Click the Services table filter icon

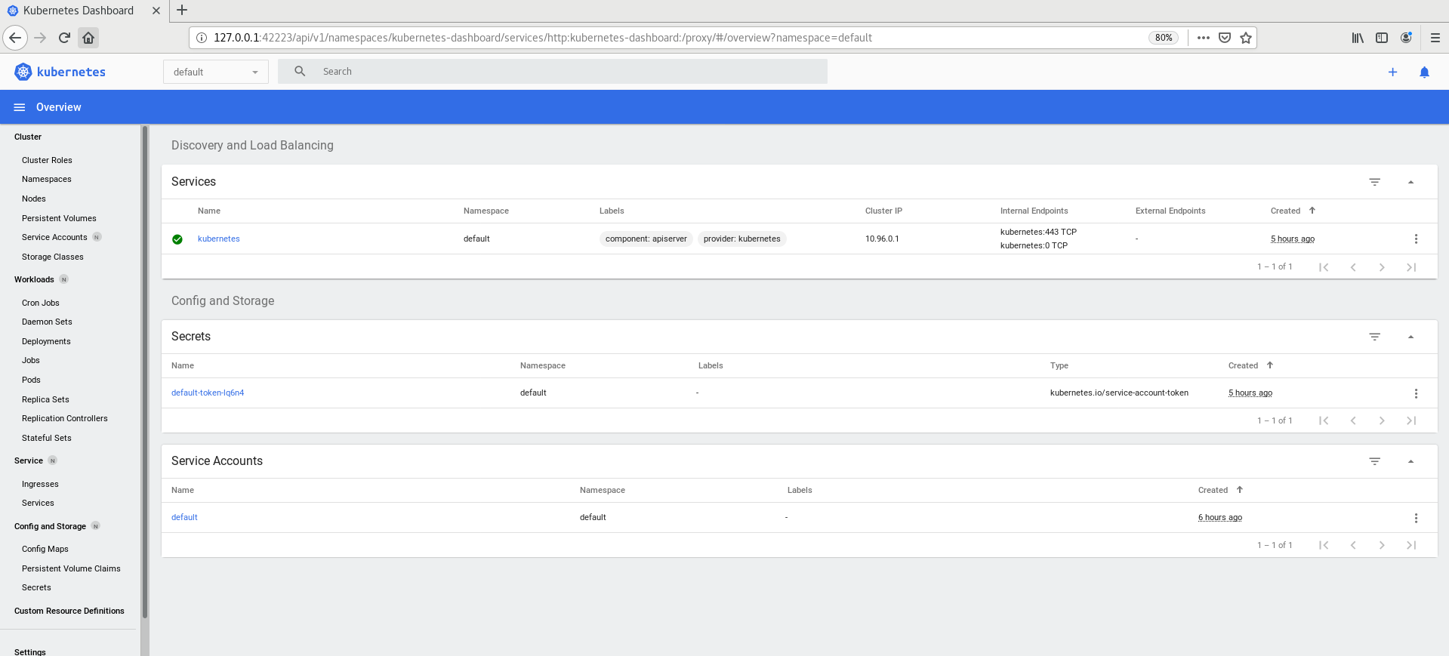1375,182
